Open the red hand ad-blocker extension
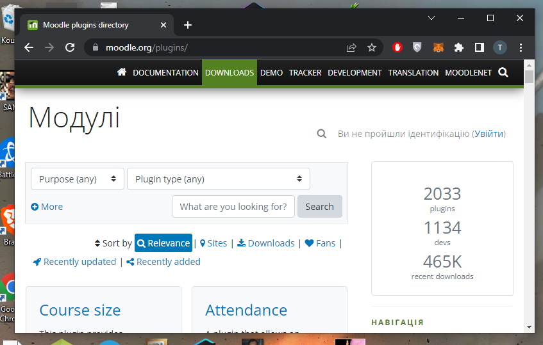Image resolution: width=543 pixels, height=345 pixels. pos(397,47)
